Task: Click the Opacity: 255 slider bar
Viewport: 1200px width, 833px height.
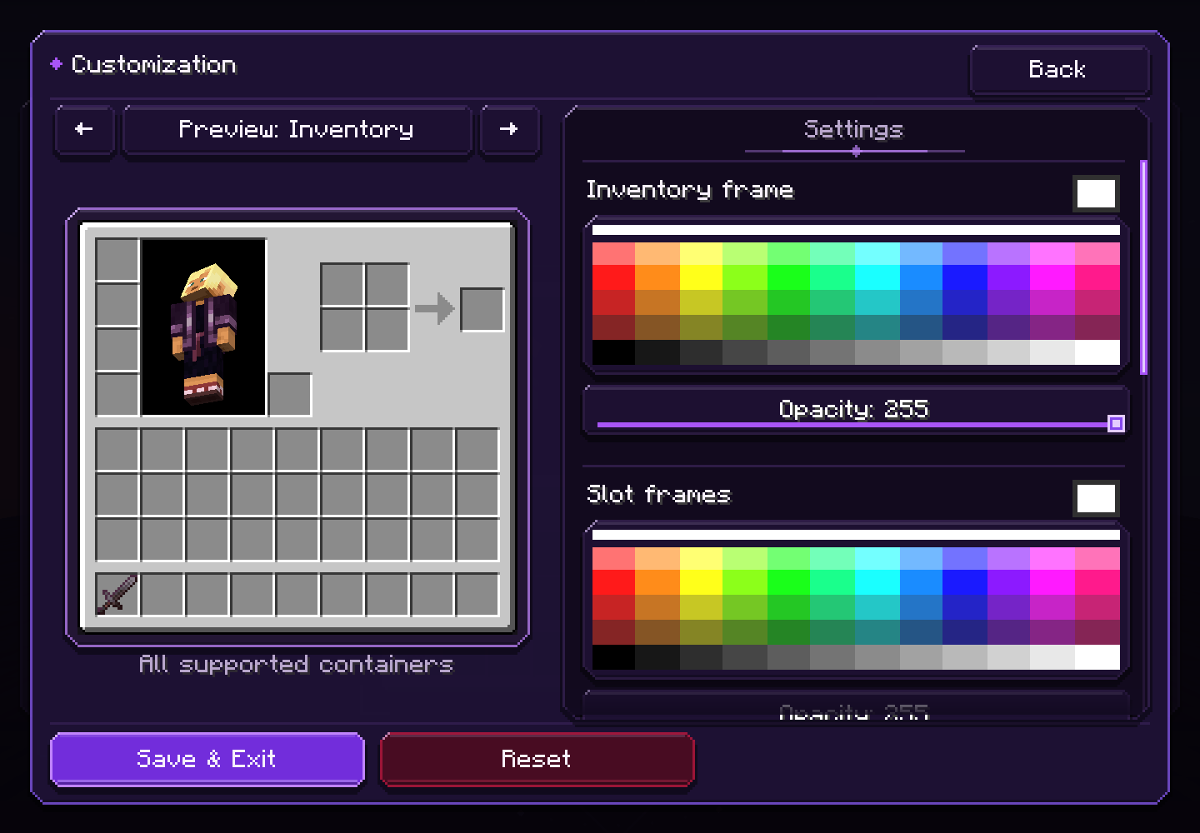Action: 856,411
